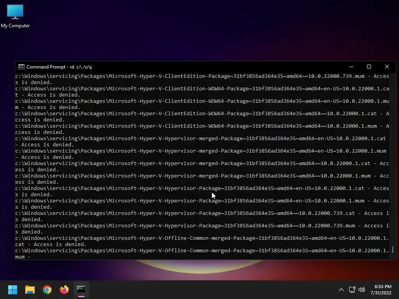Screen dimensions: 399x299
Task: Open the Windows Start menu
Action: [12, 290]
